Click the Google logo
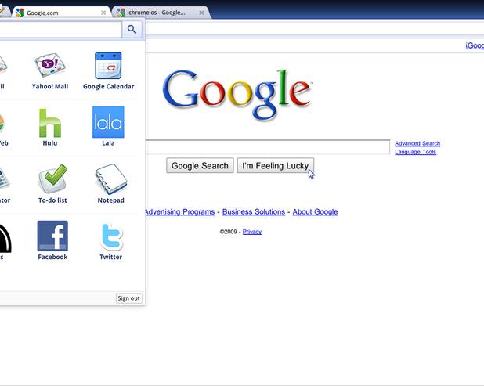The width and height of the screenshot is (484, 386). coord(237,94)
